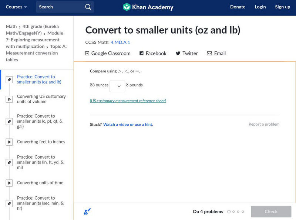Open the 4.MD.A.1 standard link
Viewport: 296px width, 220px height.
click(x=120, y=42)
